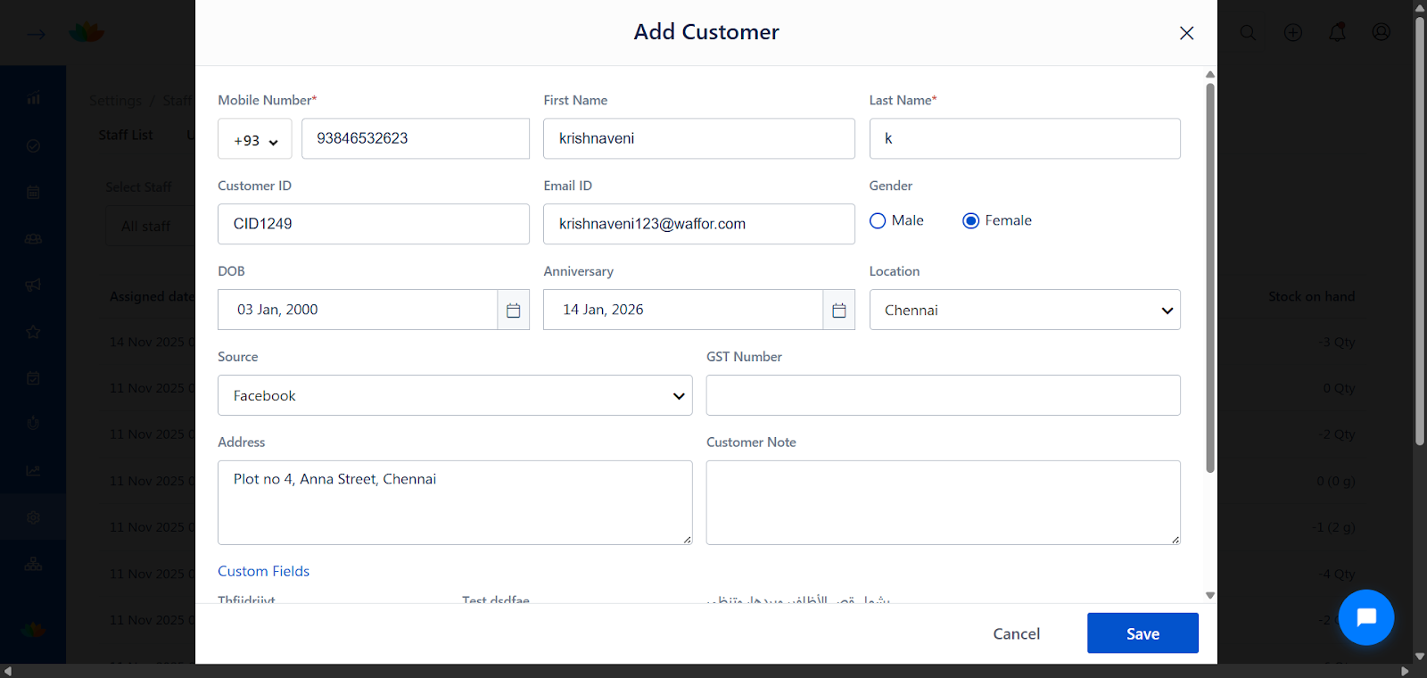Click the dialog scrollbar down arrow

[x=1210, y=595]
